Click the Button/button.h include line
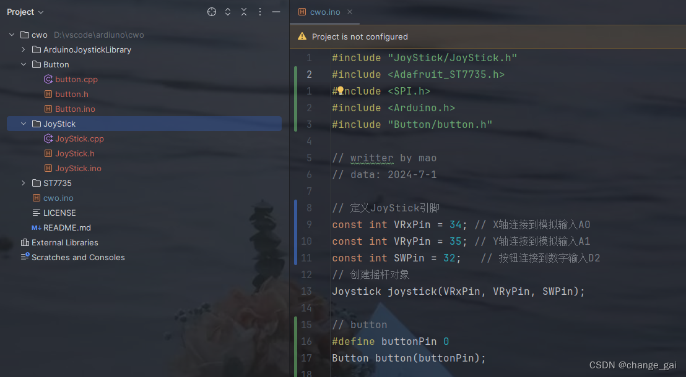The height and width of the screenshot is (377, 686). coord(412,124)
